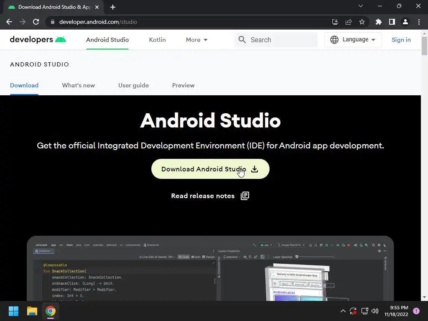Viewport: 428px width, 321px height.
Task: Select the Preview sub-tab
Action: point(183,85)
